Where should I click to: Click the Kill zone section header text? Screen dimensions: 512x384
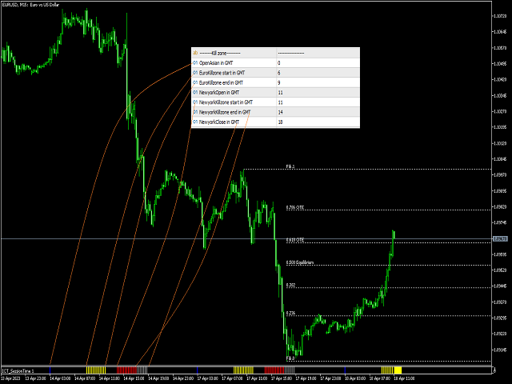pos(220,53)
